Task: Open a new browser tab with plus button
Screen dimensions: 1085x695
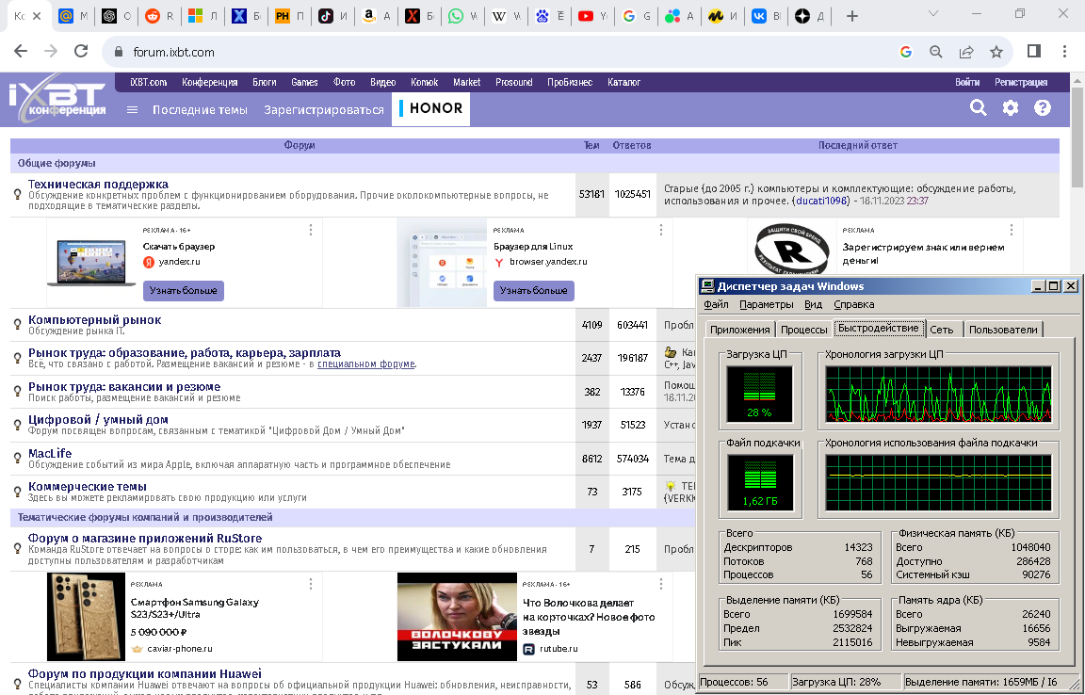Action: pyautogui.click(x=852, y=16)
